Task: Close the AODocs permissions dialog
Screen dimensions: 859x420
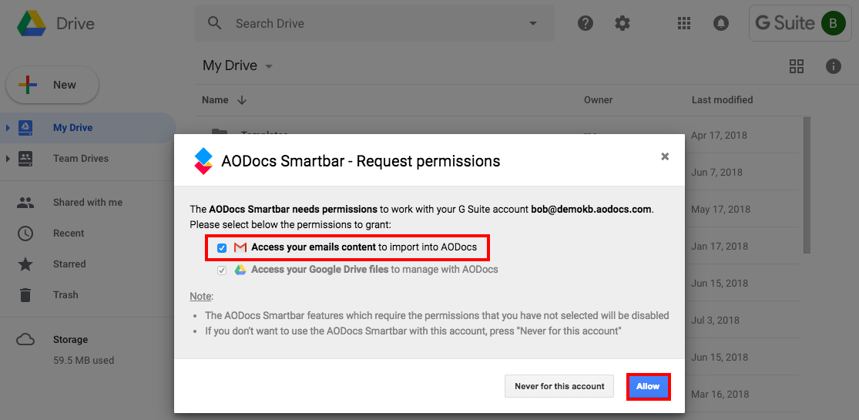Action: 665,156
